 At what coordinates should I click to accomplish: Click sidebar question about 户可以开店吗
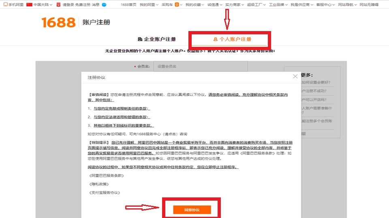pyautogui.click(x=314, y=99)
